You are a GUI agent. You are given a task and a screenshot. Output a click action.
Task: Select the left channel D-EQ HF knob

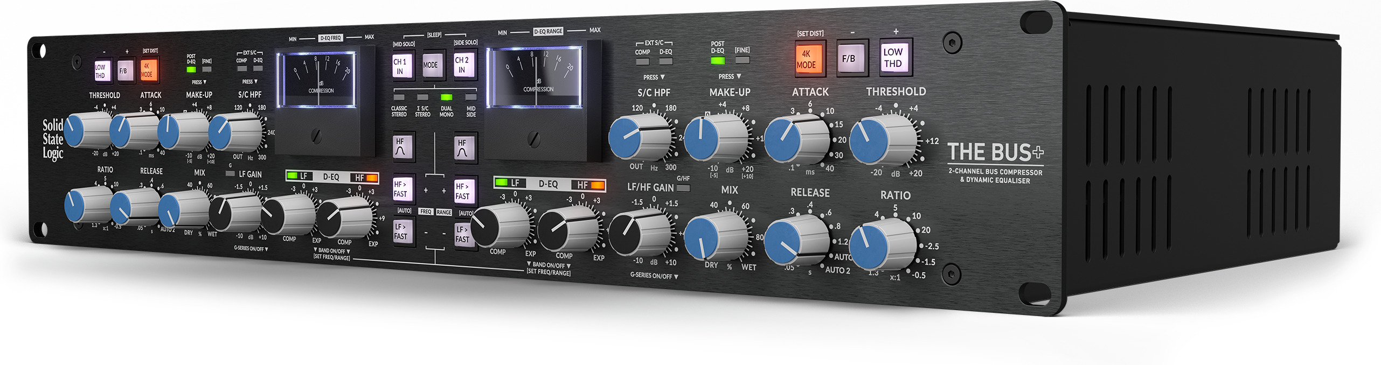(x=345, y=216)
